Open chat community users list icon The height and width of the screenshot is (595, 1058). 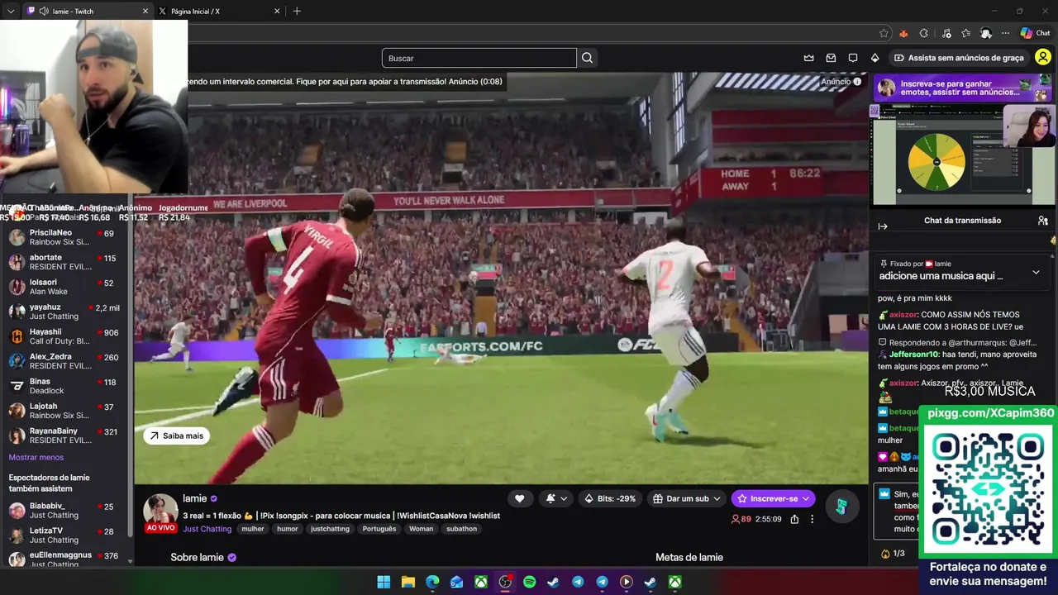[1043, 221]
